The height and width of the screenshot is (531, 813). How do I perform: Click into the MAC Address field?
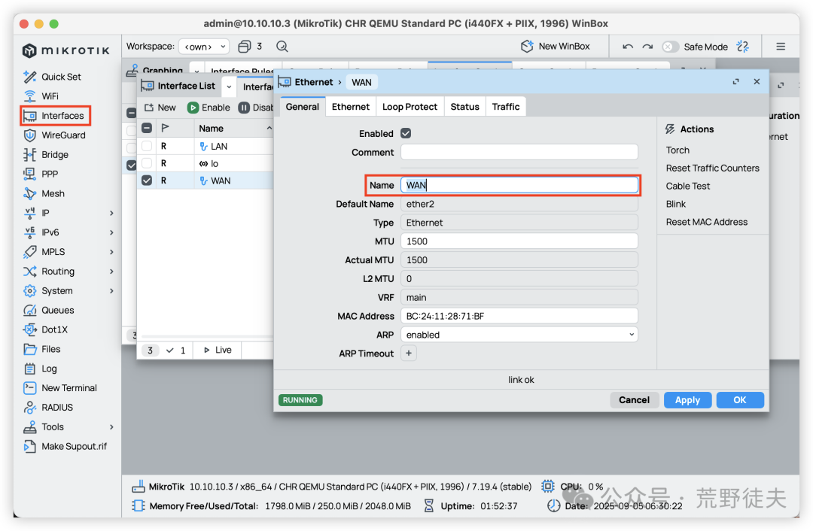pyautogui.click(x=519, y=316)
